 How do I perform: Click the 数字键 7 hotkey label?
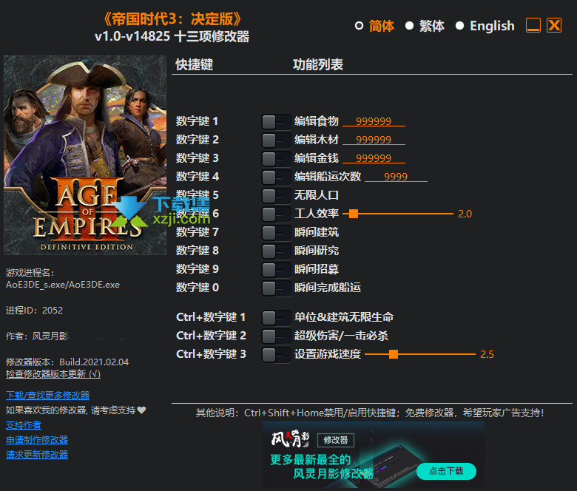[198, 232]
